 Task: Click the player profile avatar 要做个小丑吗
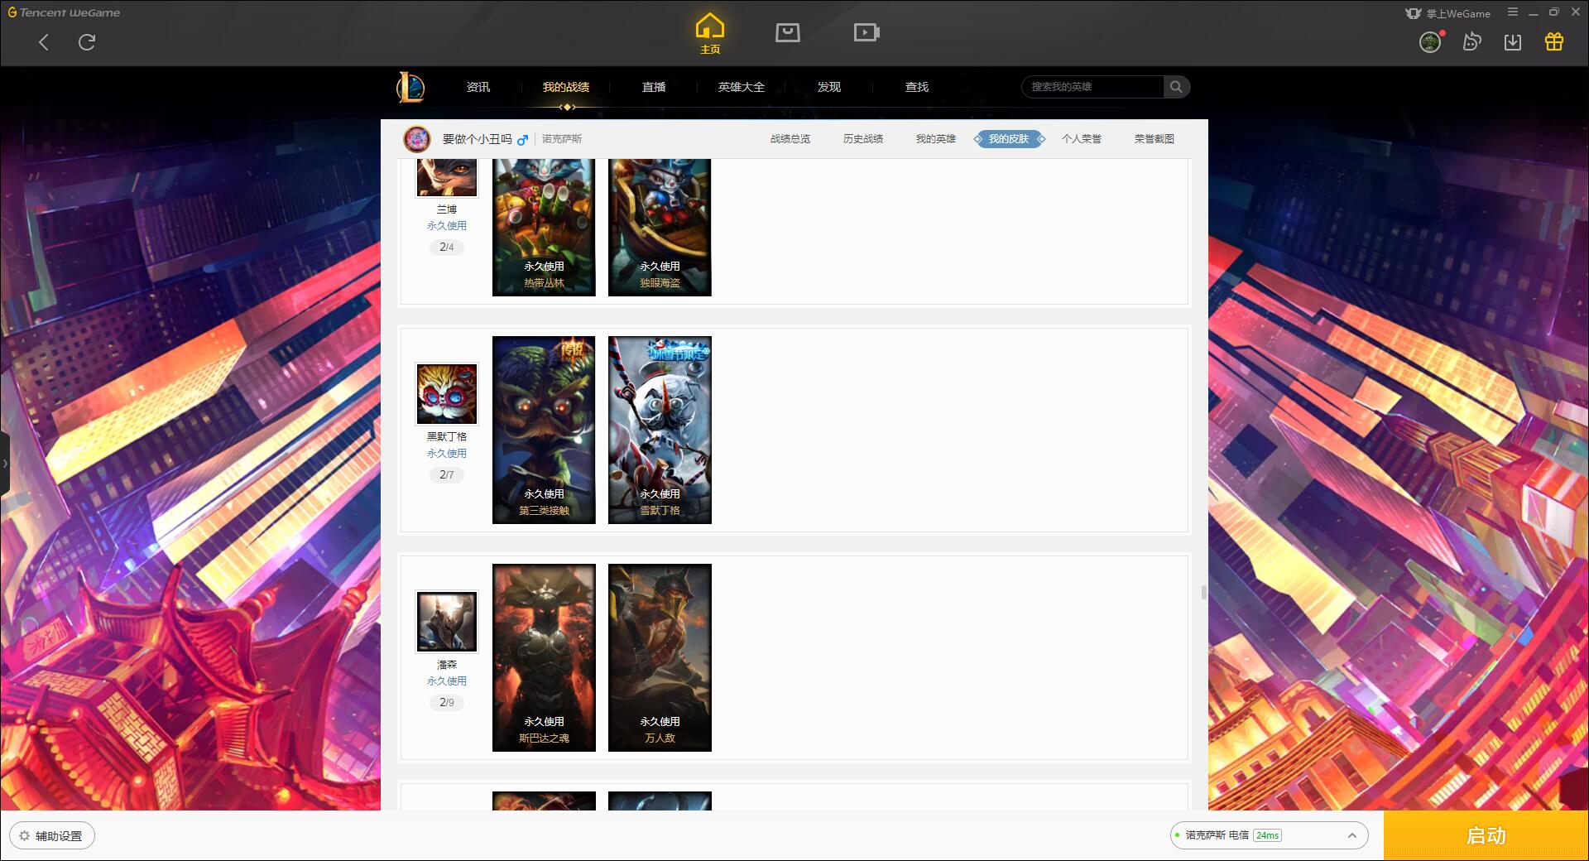[x=417, y=139]
